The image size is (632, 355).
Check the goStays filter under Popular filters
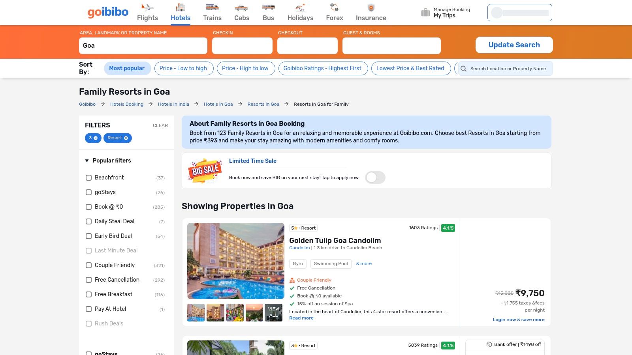click(88, 192)
